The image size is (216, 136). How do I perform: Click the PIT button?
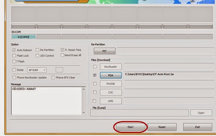tap(104, 51)
